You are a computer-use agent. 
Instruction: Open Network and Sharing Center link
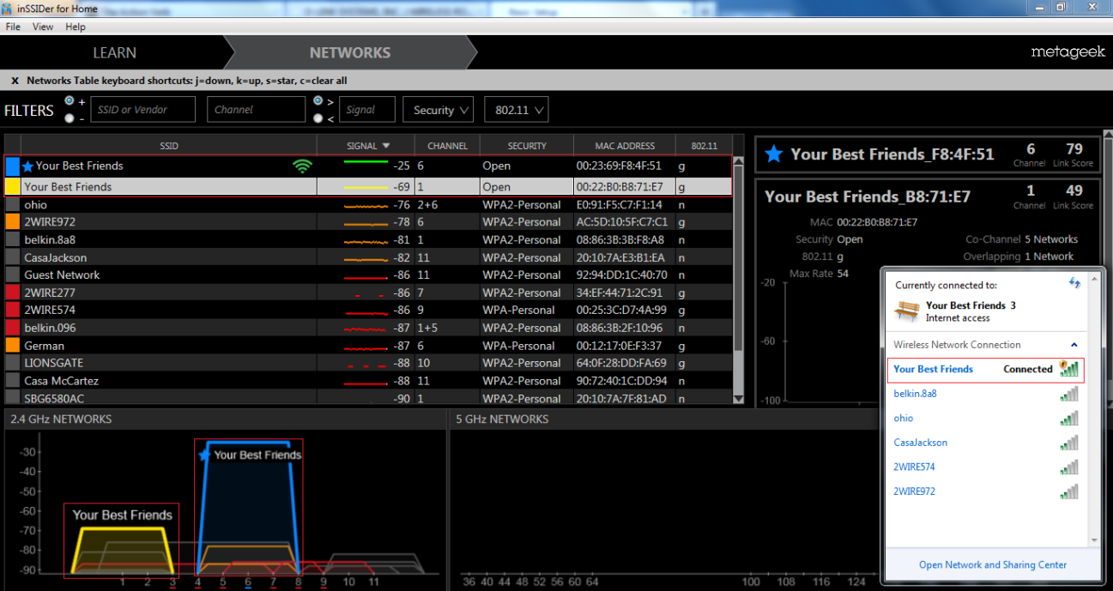[x=993, y=564]
